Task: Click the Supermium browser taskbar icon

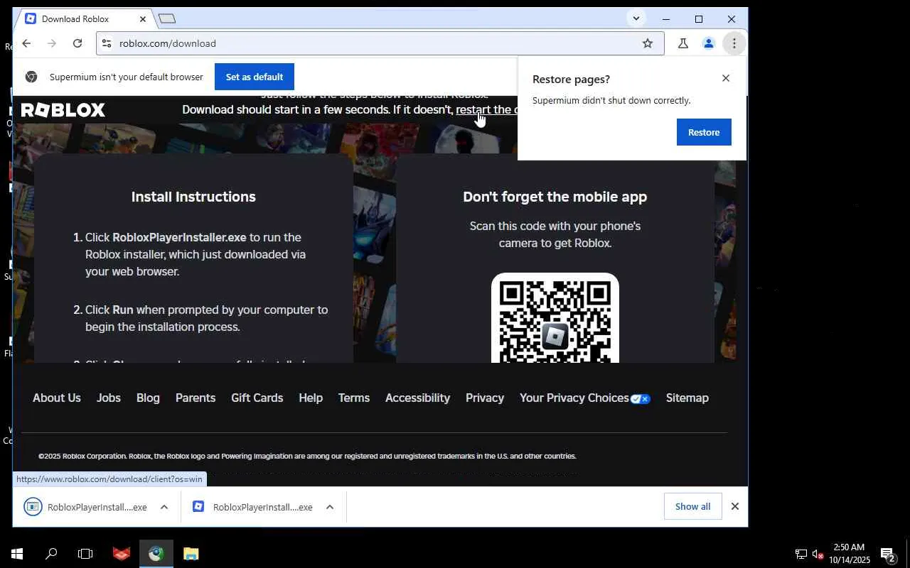Action: 156,554
